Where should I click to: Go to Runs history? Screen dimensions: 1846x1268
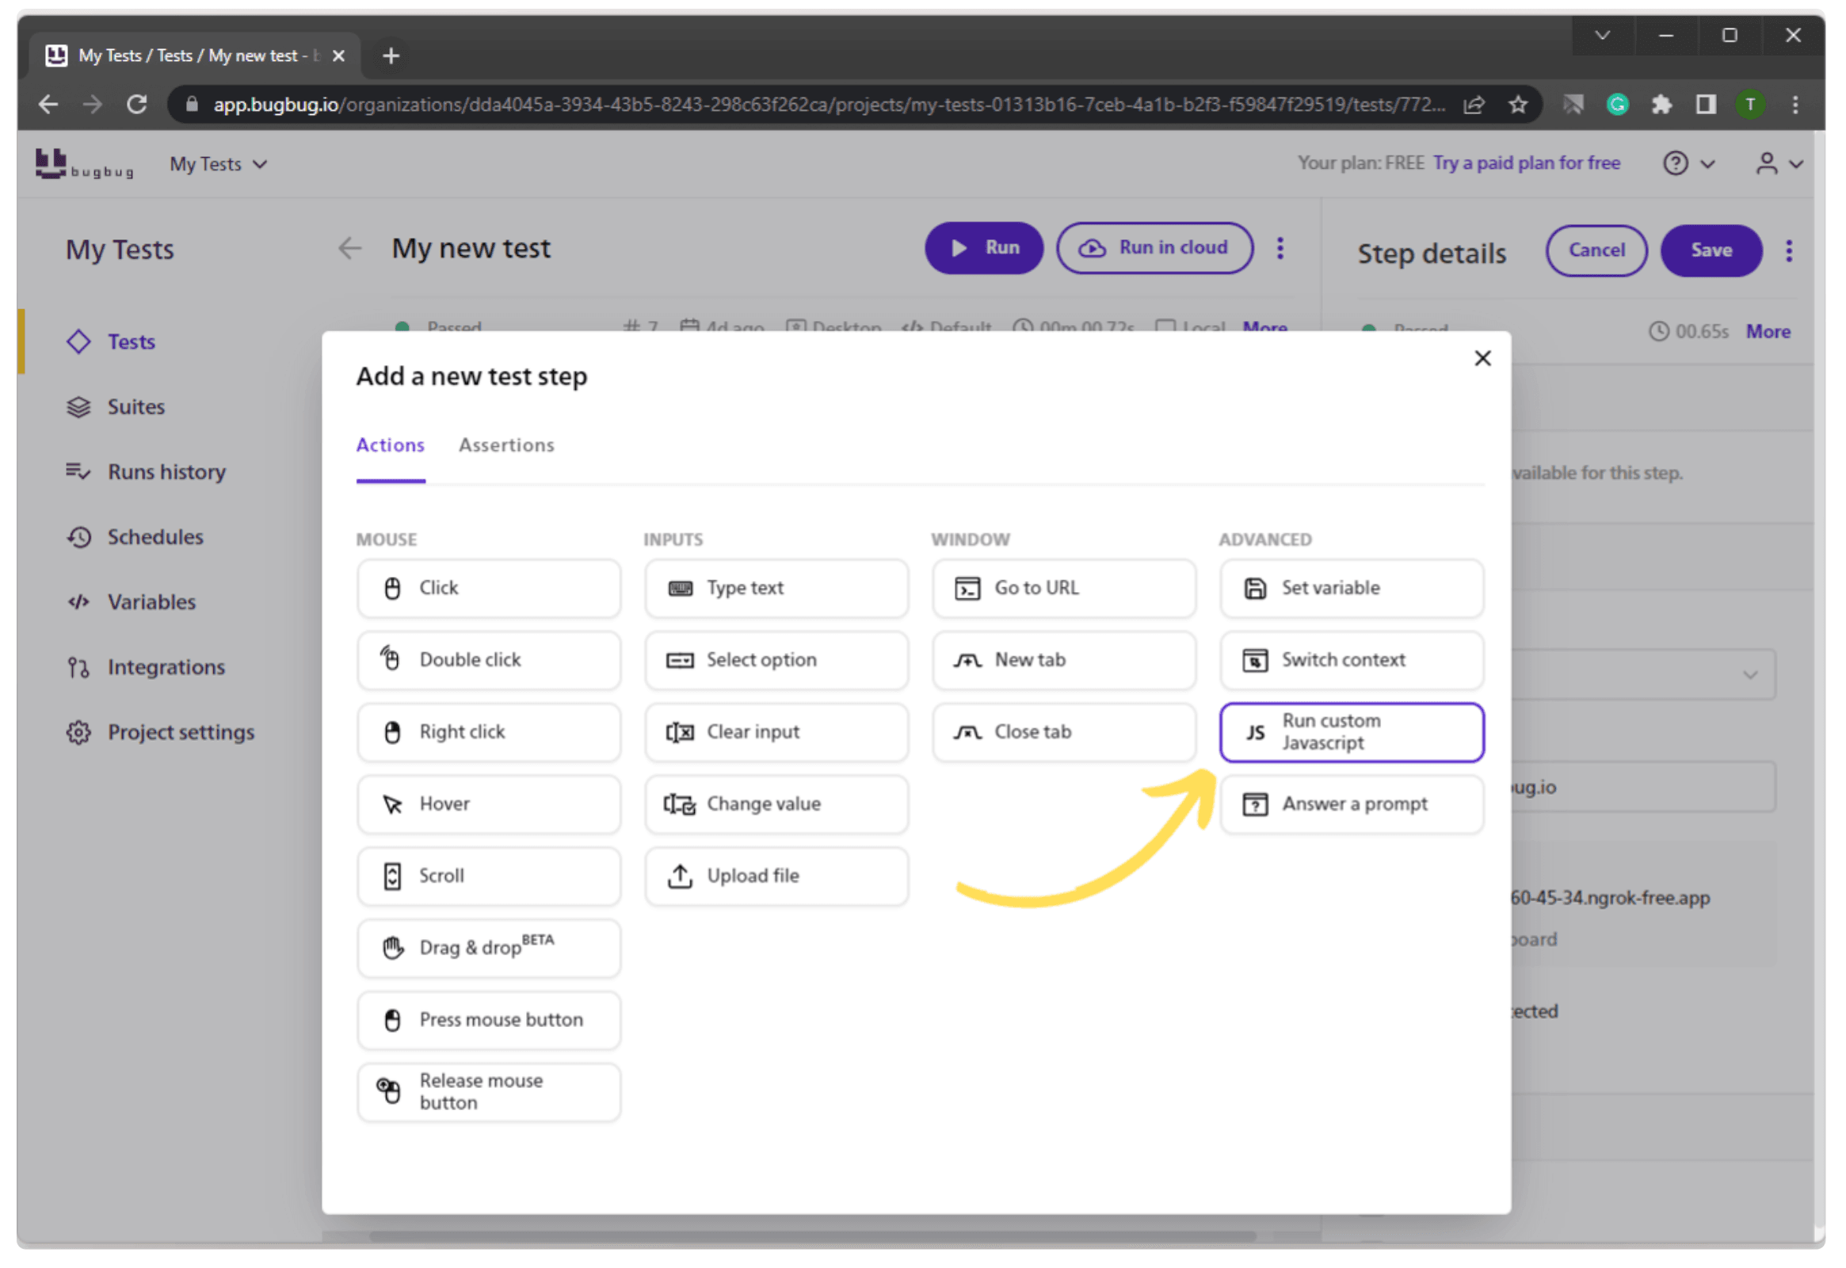[167, 472]
